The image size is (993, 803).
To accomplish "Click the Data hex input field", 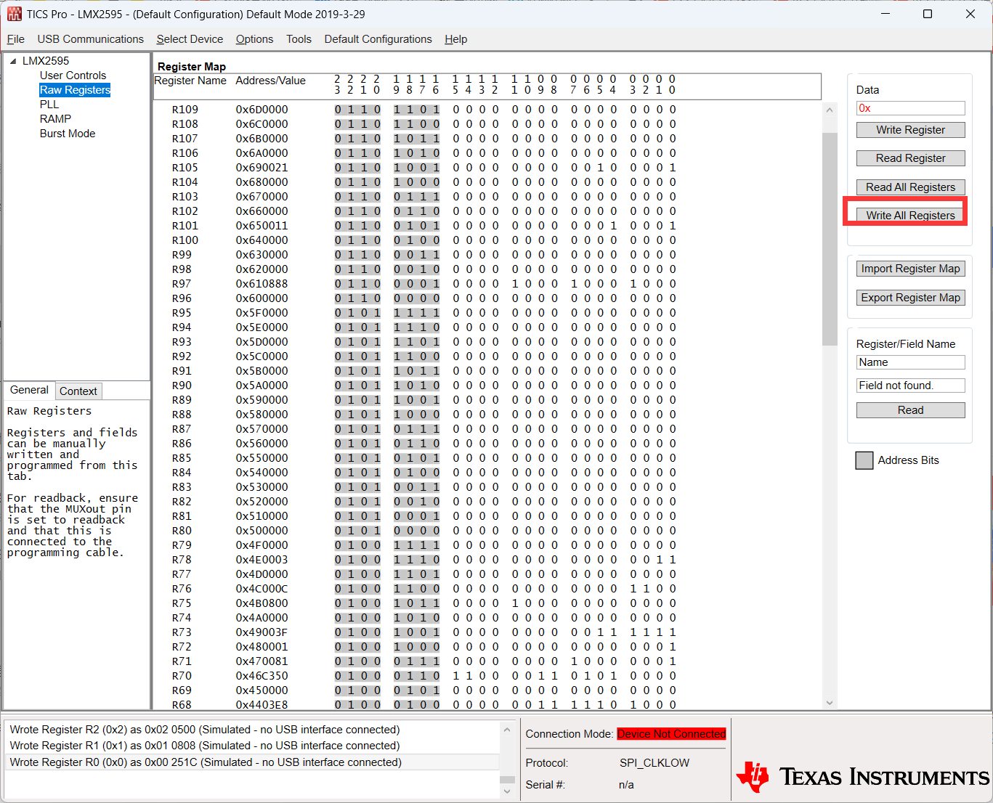I will coord(910,108).
